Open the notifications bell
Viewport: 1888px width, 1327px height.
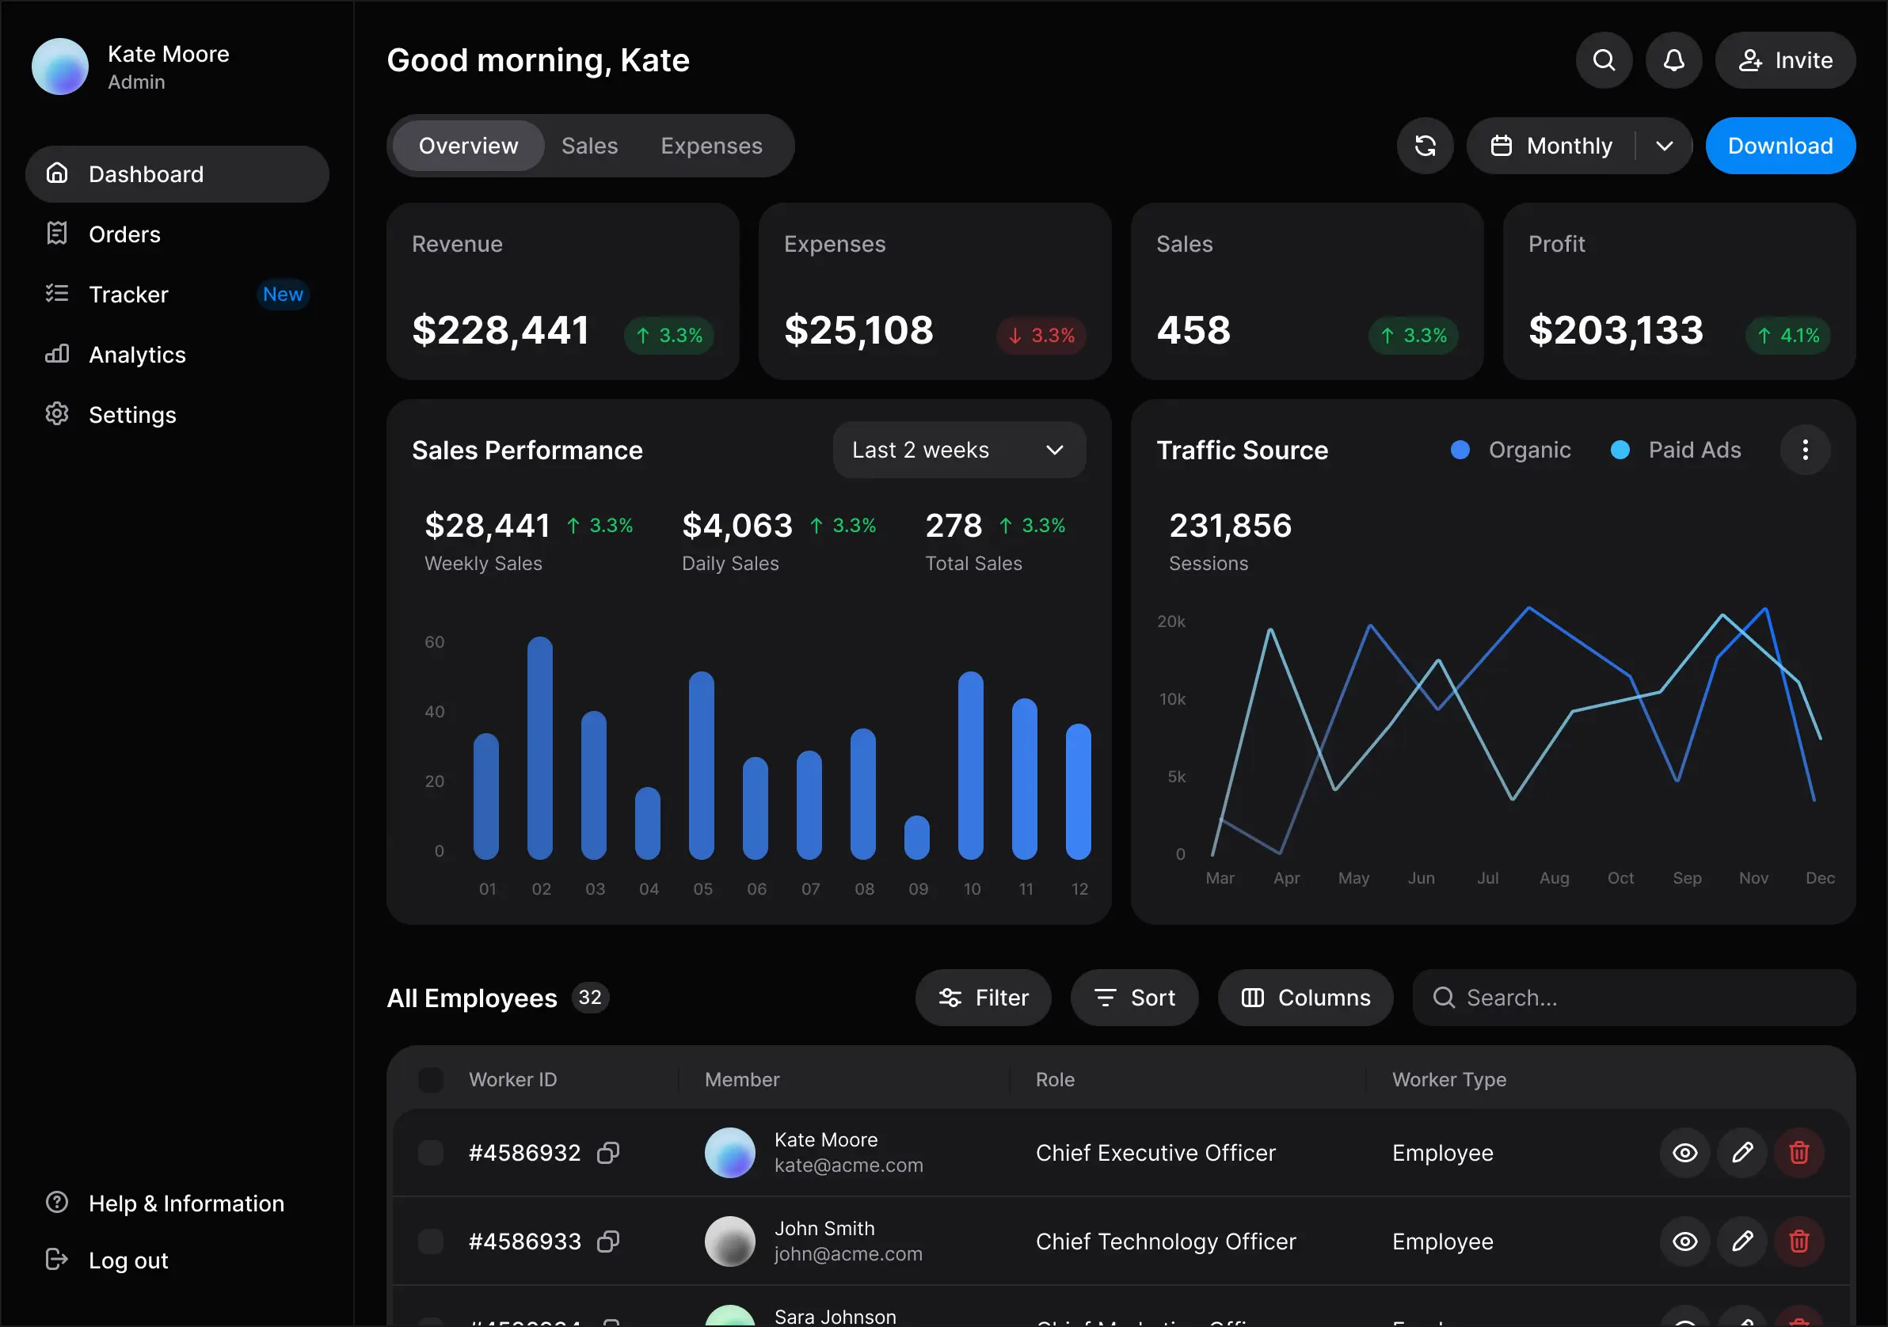[x=1674, y=60]
